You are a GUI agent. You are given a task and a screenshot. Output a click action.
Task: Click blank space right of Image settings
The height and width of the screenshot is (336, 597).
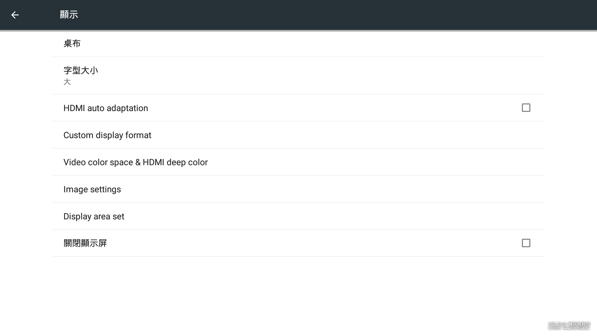342,189
